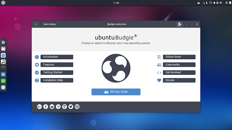Open the Budgie menu in top-left corner
This screenshot has width=232, height=130.
pos(3,3)
